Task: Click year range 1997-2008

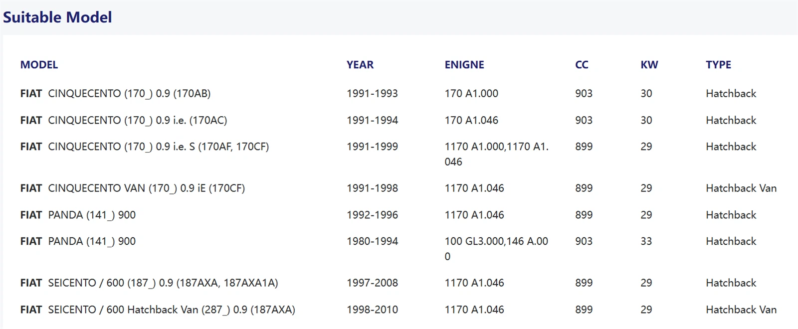Action: click(x=372, y=283)
